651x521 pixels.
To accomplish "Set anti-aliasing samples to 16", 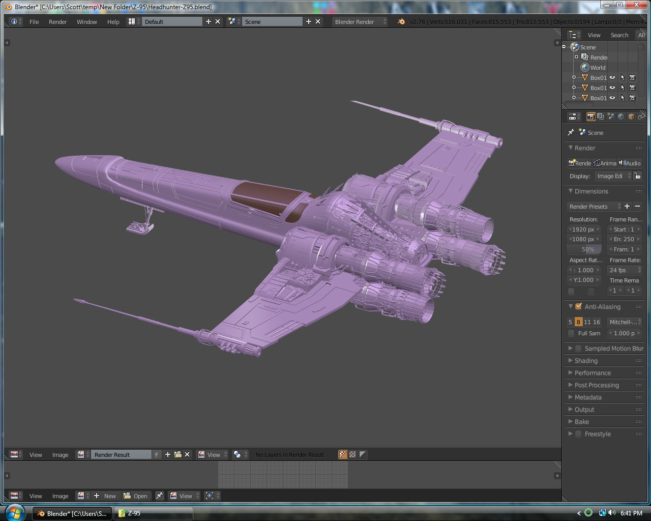I will click(597, 322).
